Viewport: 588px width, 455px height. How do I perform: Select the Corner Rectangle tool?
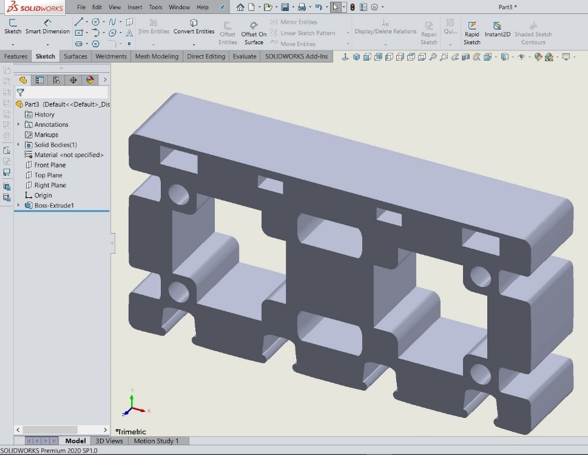79,33
